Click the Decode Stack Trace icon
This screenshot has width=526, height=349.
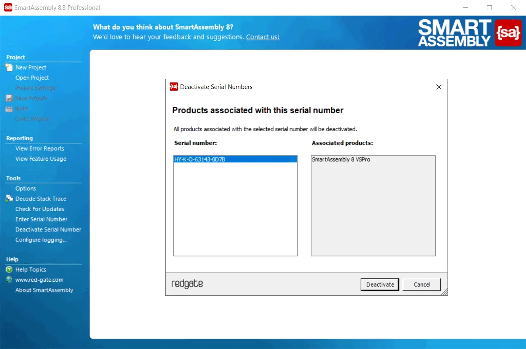(x=9, y=198)
